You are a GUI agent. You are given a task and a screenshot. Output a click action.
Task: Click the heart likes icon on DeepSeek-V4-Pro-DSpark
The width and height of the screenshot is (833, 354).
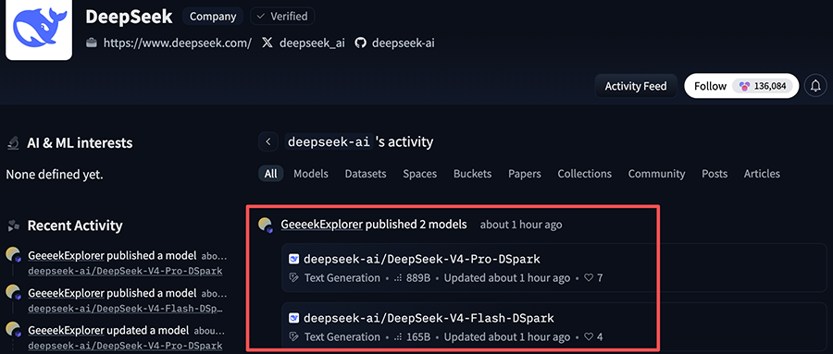click(588, 278)
